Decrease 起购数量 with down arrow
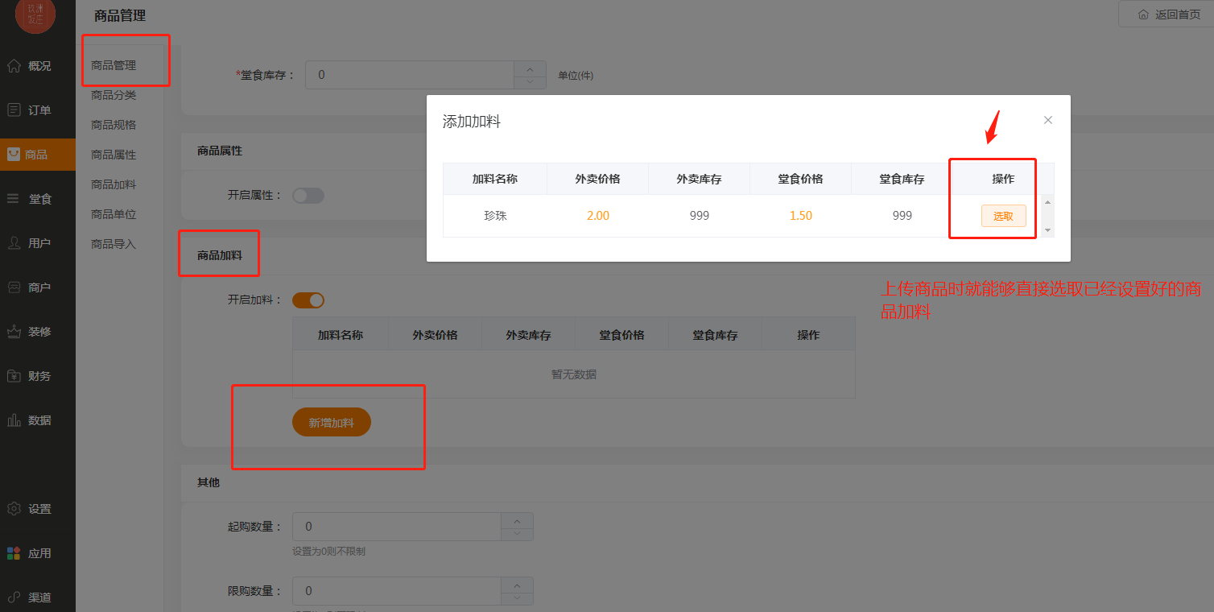1214x612 pixels. tap(517, 533)
